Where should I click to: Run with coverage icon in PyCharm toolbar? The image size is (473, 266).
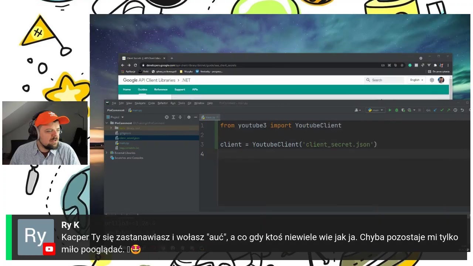[x=404, y=110]
